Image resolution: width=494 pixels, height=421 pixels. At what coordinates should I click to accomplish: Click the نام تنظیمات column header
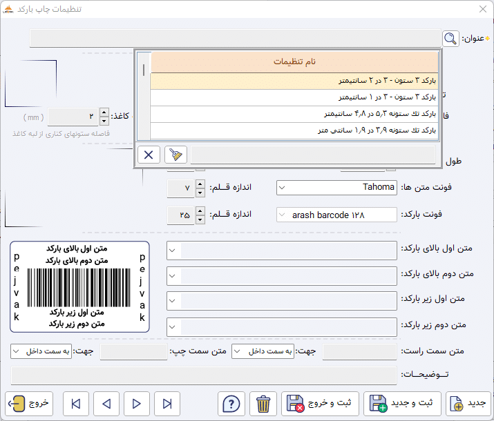pyautogui.click(x=294, y=62)
